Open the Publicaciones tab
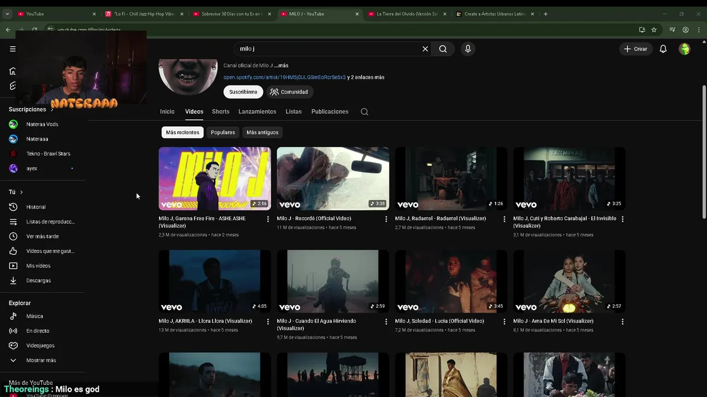 [x=330, y=111]
